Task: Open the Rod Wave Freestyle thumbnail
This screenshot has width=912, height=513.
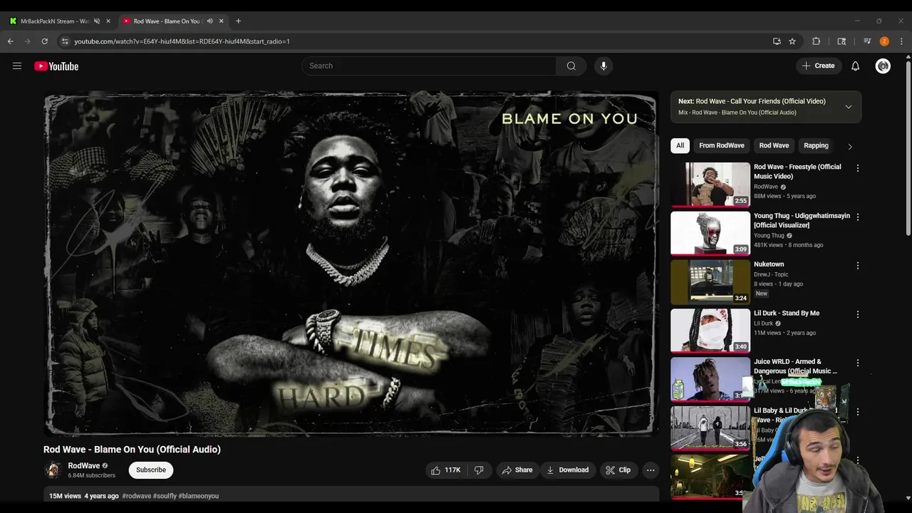Action: pyautogui.click(x=710, y=184)
